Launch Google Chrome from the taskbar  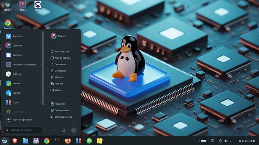pyautogui.click(x=47, y=141)
